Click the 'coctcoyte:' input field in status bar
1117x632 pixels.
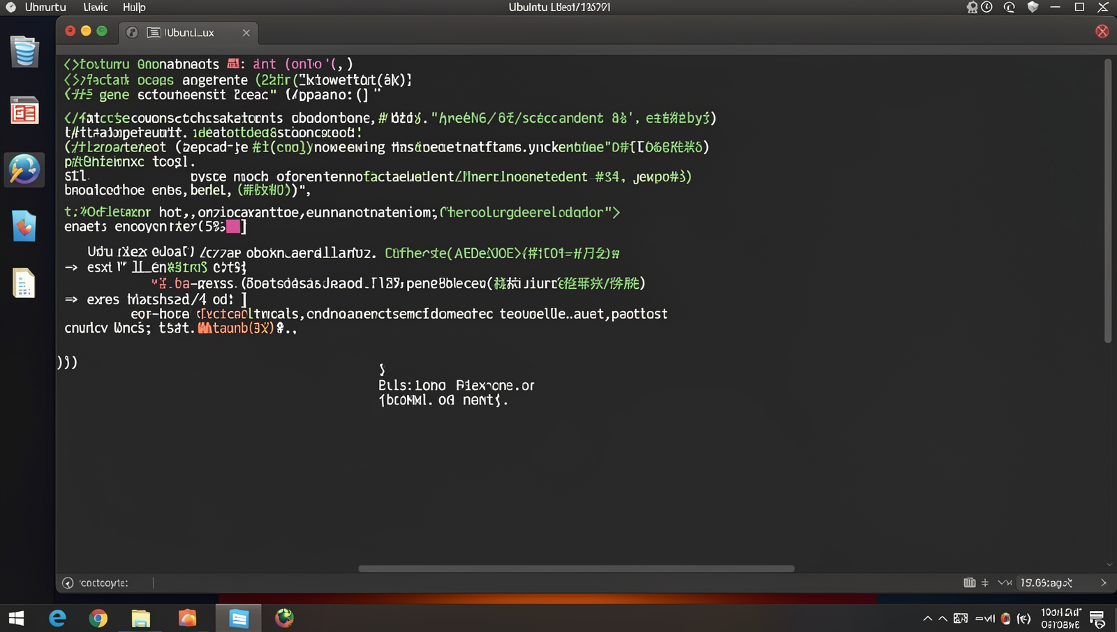[105, 583]
